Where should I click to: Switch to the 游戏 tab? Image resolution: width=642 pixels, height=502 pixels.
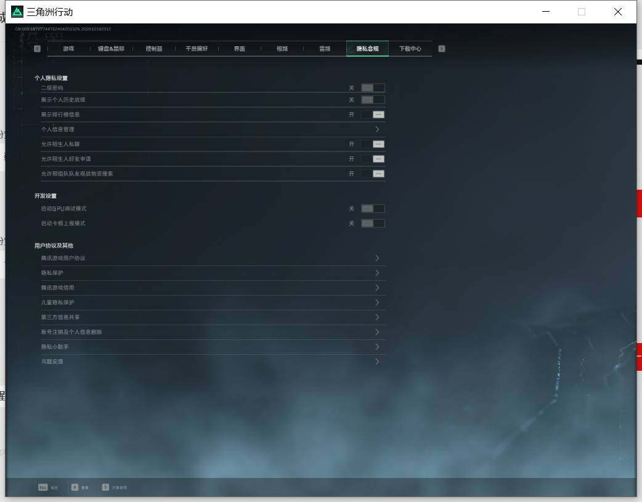68,49
